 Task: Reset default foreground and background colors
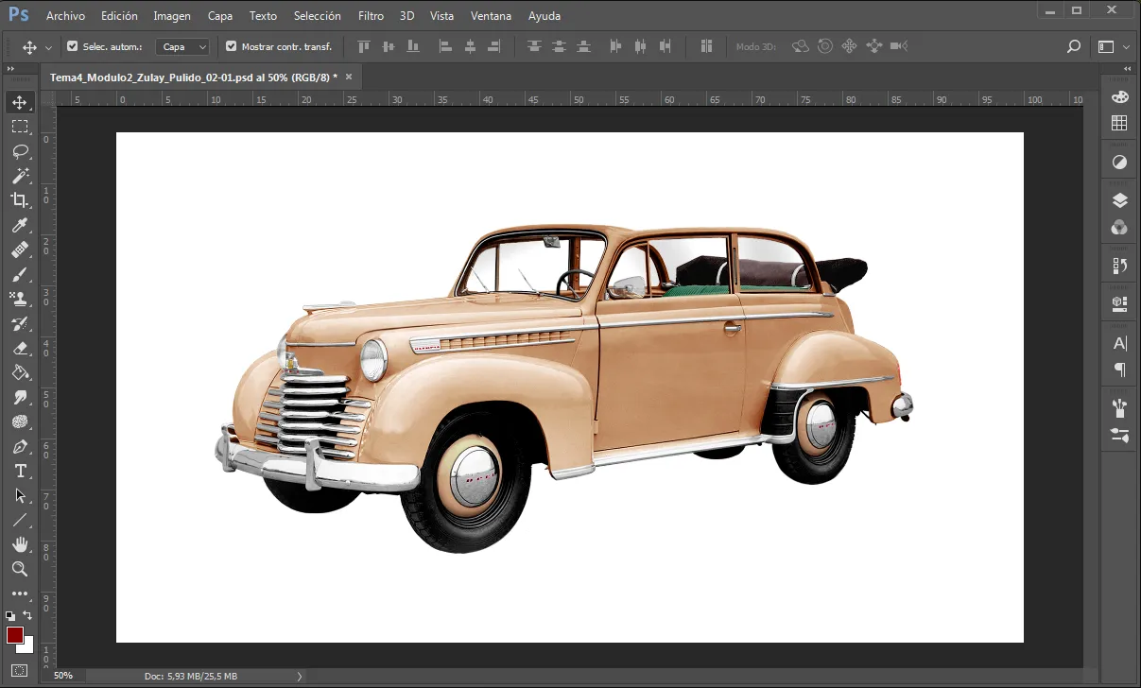(10, 615)
